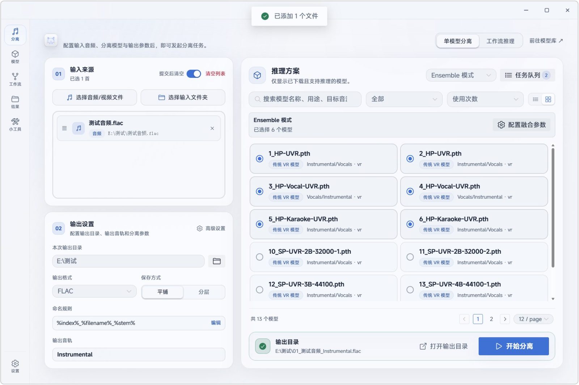Screen dimensions: 579x385
Task: Switch model view to list layout
Action: tap(536, 100)
